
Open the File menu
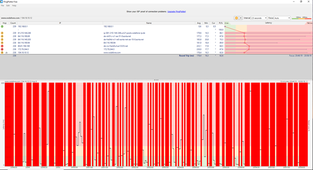point(3,6)
